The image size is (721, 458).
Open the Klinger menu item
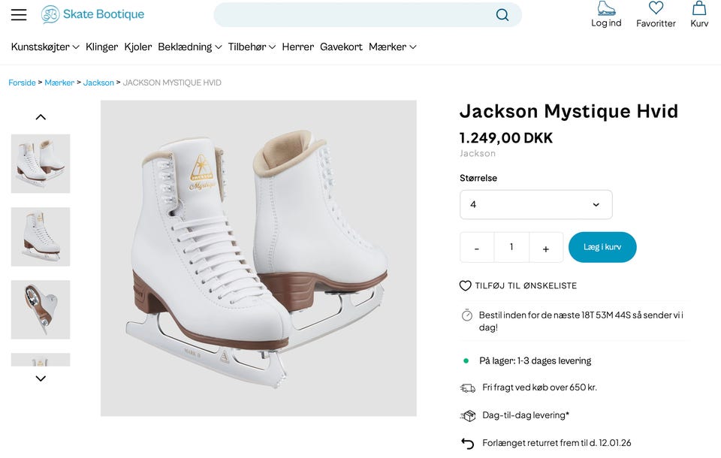101,47
